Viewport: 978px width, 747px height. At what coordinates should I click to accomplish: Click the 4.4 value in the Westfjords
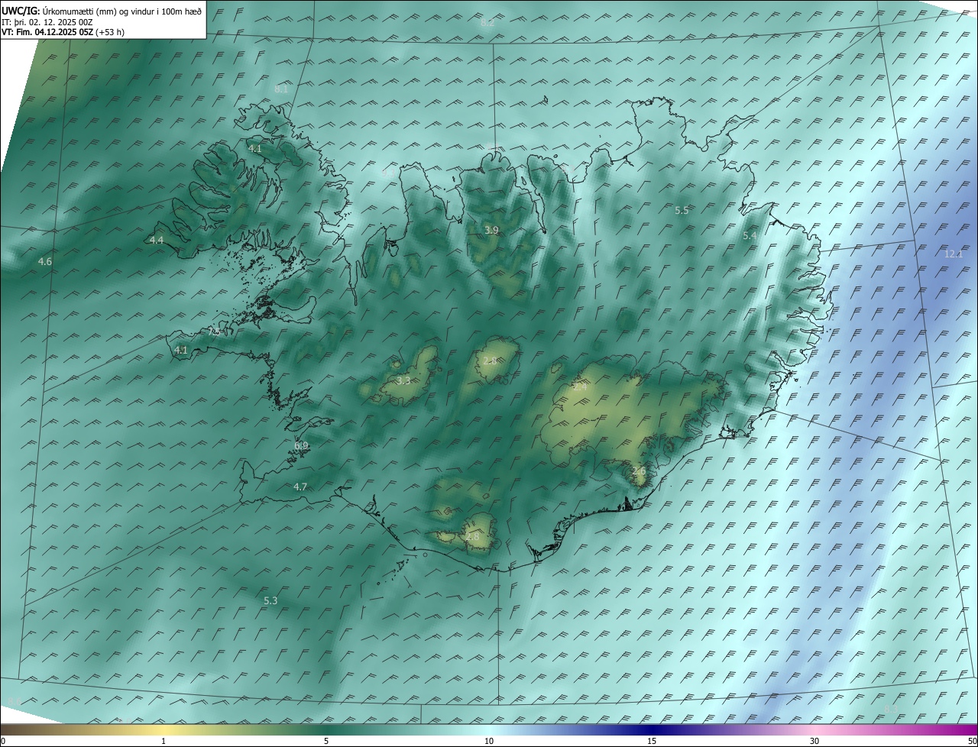(157, 240)
